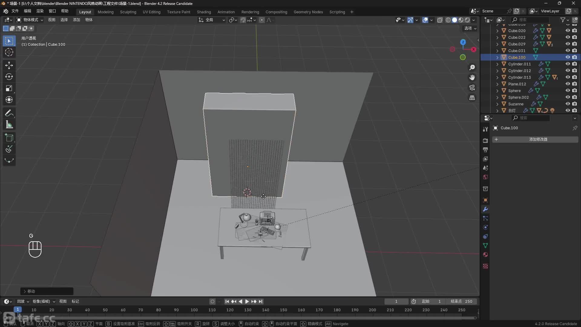Jump to the last frame

(261, 302)
